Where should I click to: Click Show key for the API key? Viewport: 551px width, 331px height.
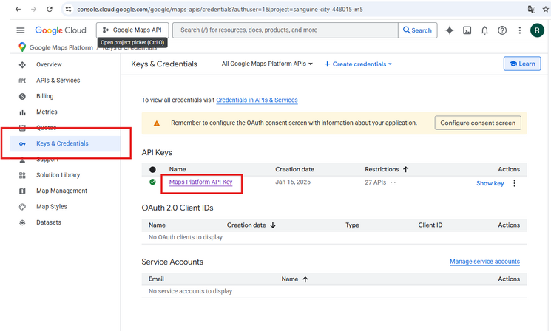pos(490,183)
